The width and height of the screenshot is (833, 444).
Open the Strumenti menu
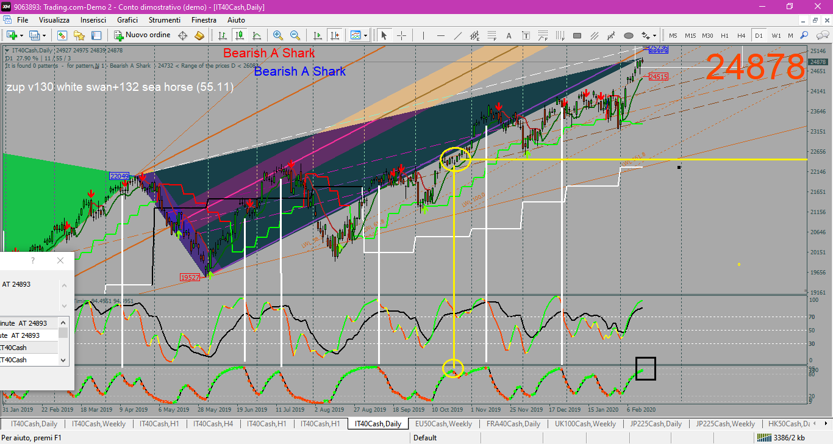coord(165,20)
